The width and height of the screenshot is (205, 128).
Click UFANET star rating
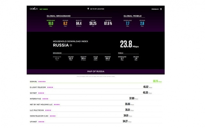[x=41, y=122]
